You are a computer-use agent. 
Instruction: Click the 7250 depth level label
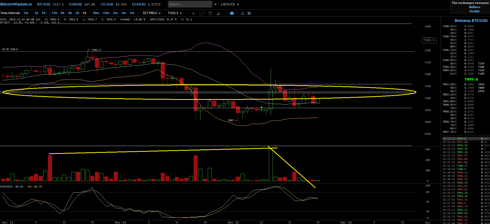click(x=481, y=64)
